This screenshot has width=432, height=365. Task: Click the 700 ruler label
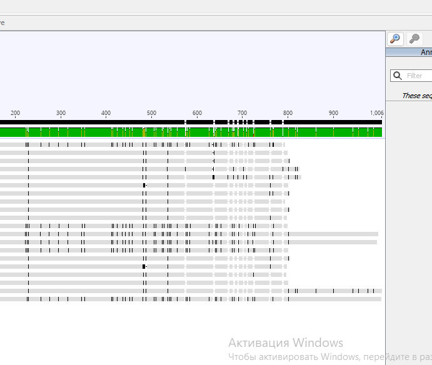pyautogui.click(x=242, y=113)
